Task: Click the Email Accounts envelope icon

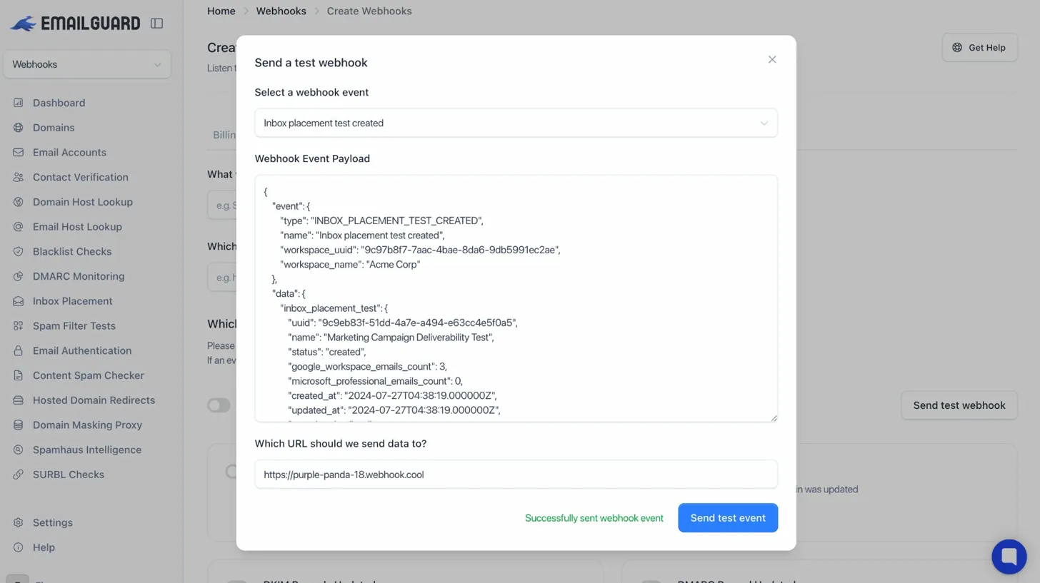Action: click(19, 153)
